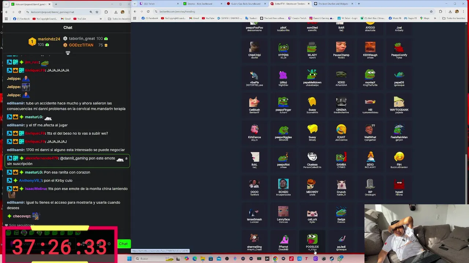
Task: Select the peepoFinger emote
Action: [x=283, y=105]
